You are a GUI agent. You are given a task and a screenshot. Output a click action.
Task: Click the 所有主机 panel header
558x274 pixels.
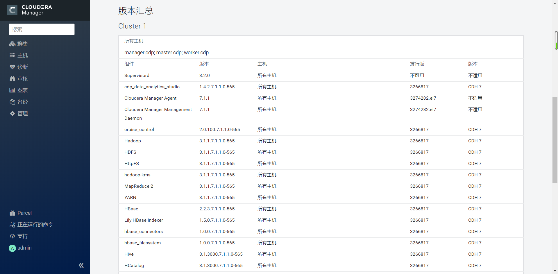coord(134,41)
